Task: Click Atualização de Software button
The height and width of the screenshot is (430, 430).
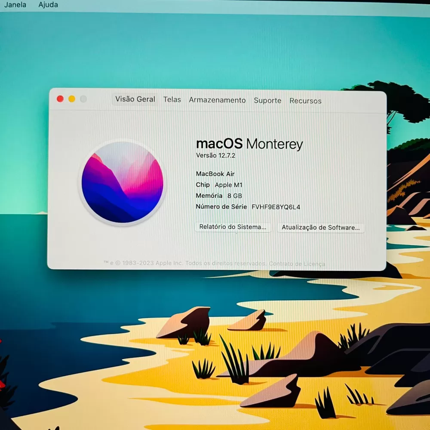Action: tap(321, 227)
